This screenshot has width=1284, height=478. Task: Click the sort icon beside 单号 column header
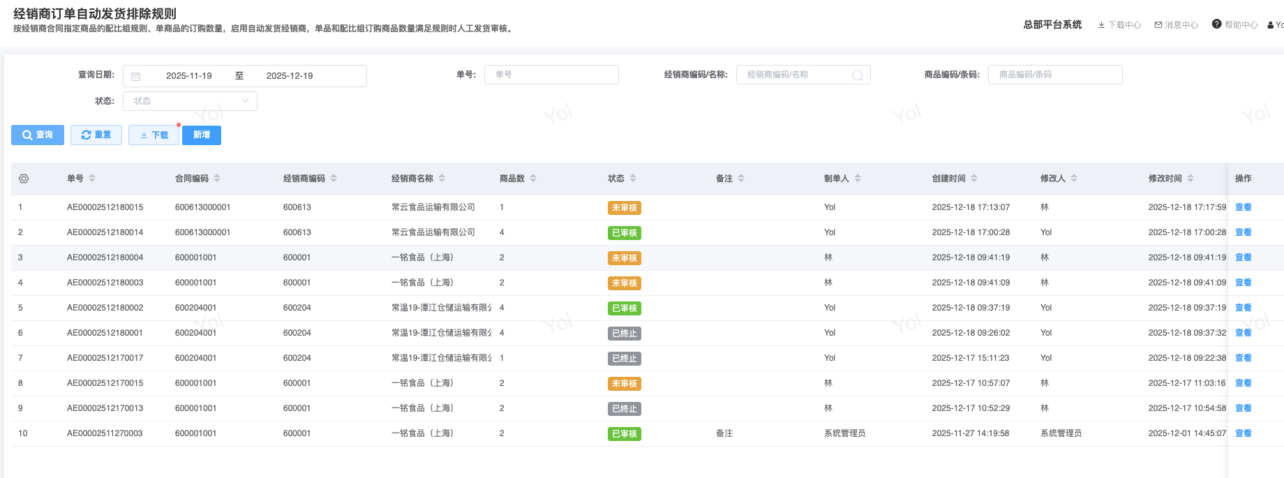tap(92, 179)
